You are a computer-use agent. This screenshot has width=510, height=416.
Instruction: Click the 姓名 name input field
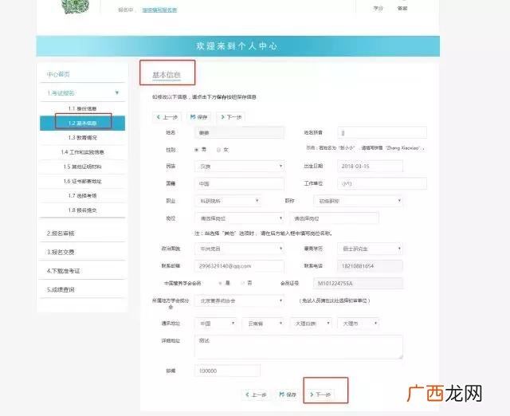coord(239,133)
